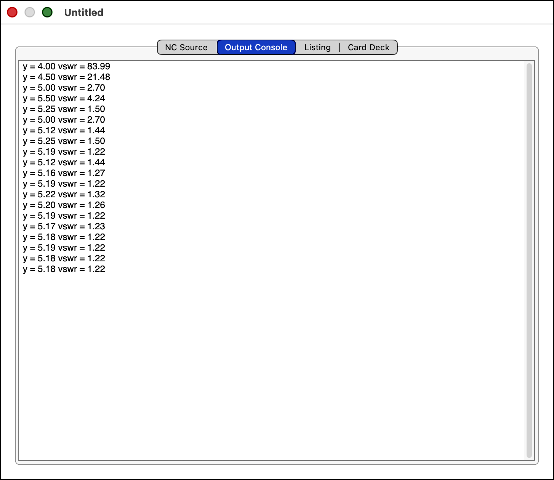Click the line with vswr = 83.99
The width and height of the screenshot is (554, 480).
pyautogui.click(x=66, y=67)
